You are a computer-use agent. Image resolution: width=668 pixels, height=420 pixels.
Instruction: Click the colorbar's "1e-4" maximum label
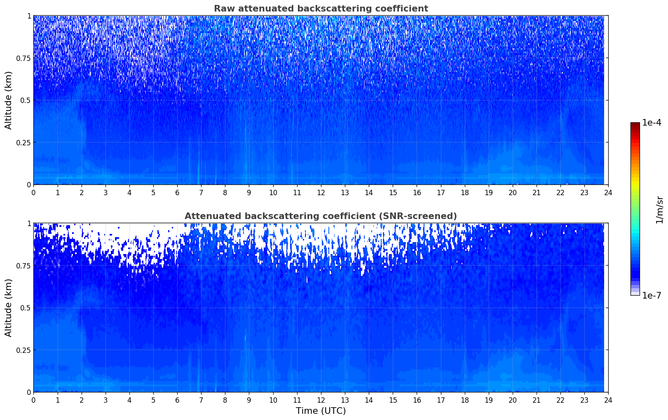click(x=652, y=123)
